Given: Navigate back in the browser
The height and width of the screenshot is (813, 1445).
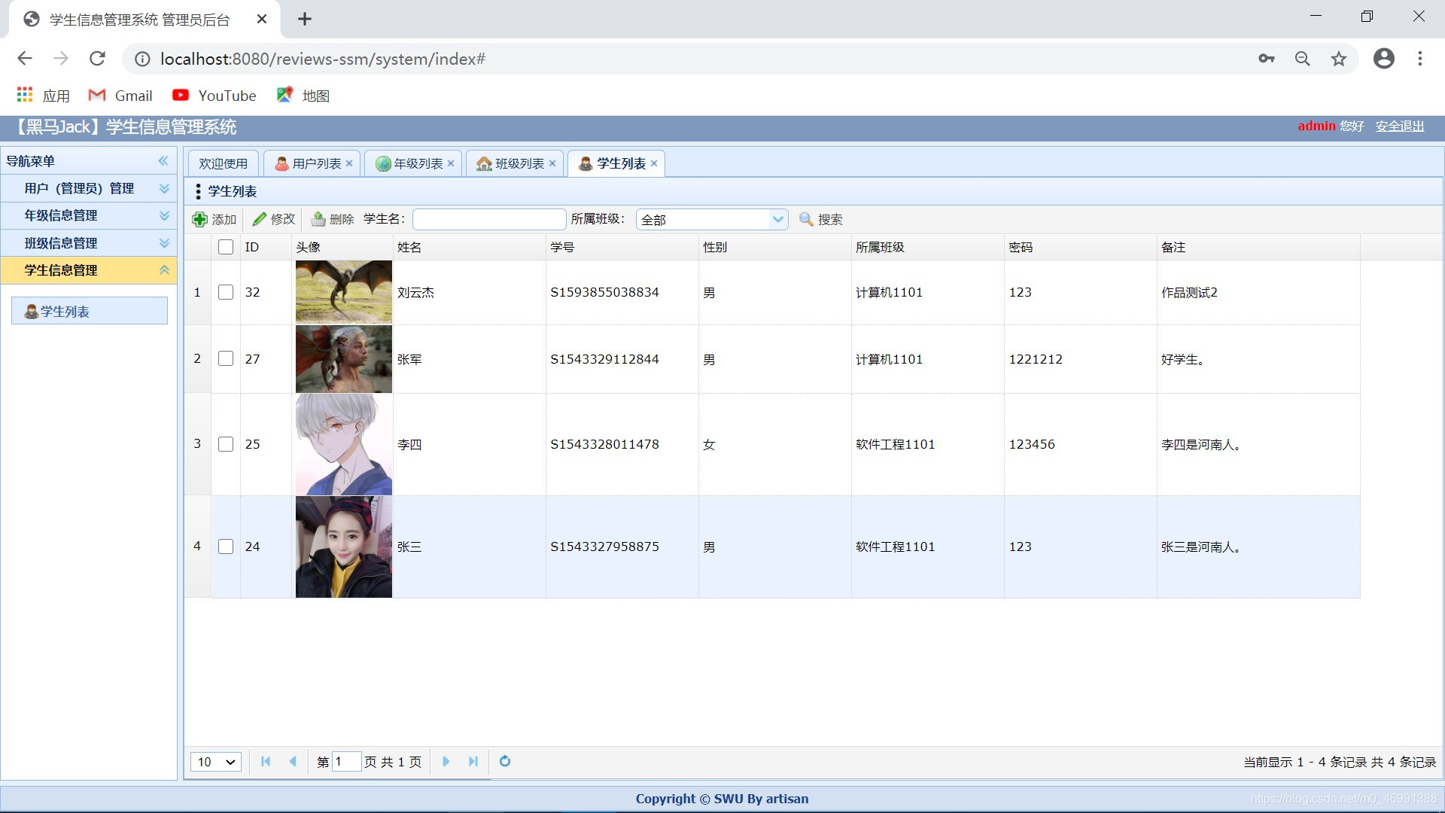Looking at the screenshot, I should pos(25,59).
